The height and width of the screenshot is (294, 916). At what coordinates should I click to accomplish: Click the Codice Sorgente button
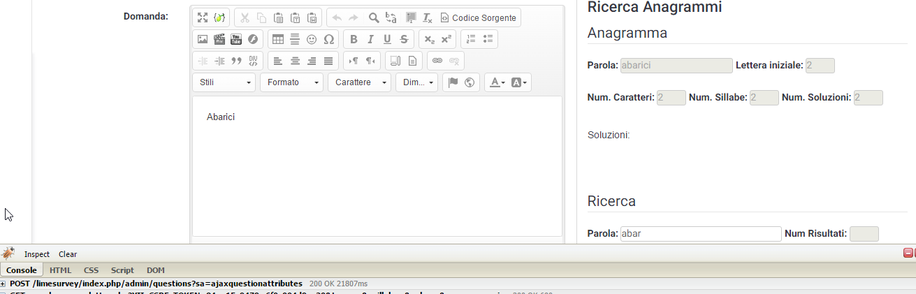[x=478, y=18]
